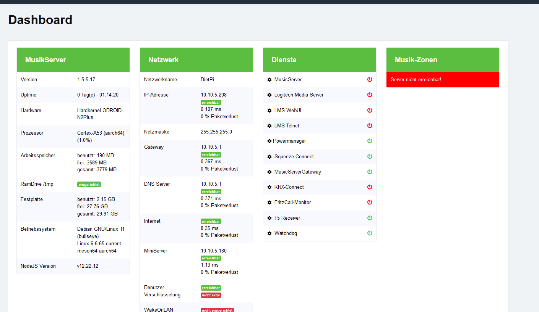
Task: Open the FritzCall-Monitor gear icon
Action: [x=269, y=203]
